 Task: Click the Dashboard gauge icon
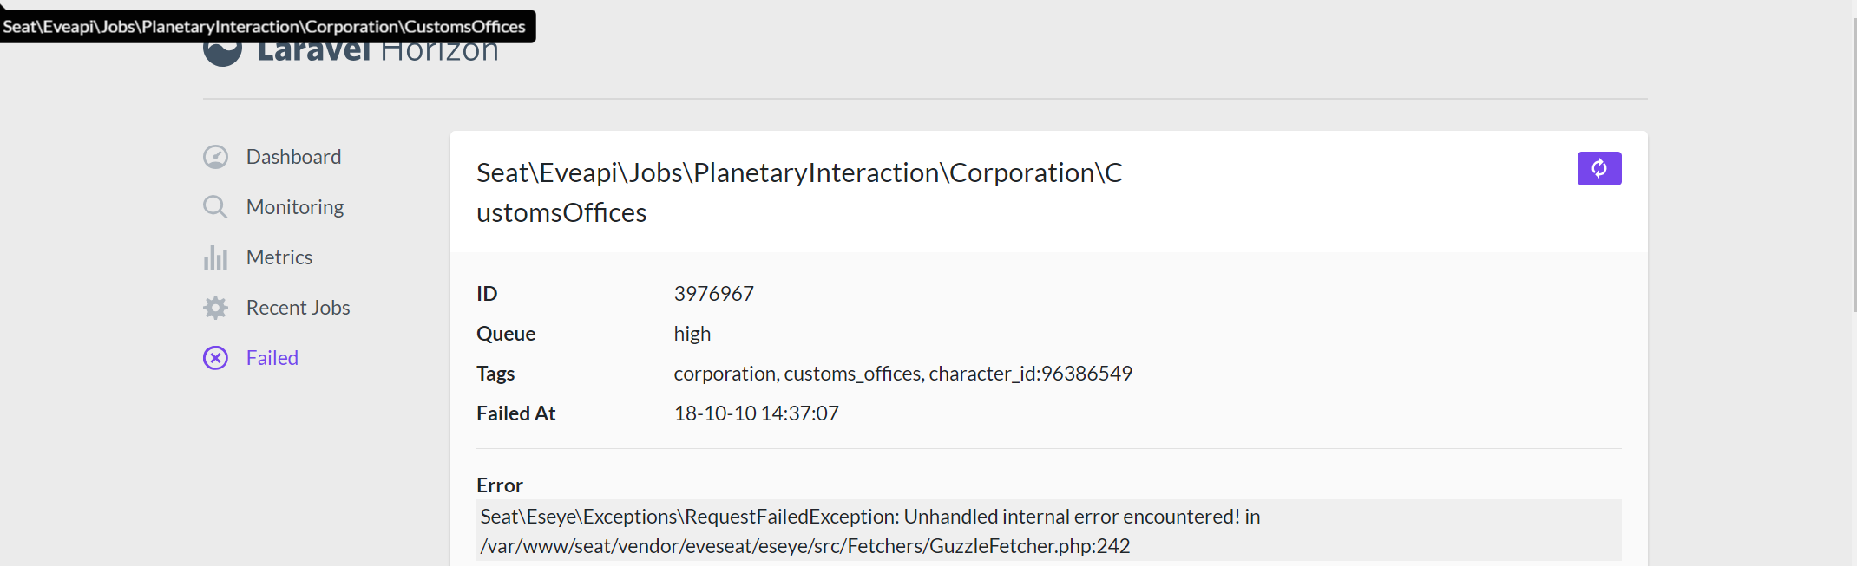[215, 156]
